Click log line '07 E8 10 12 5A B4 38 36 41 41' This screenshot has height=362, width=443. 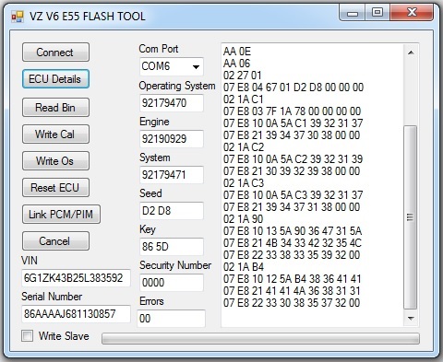tap(293, 279)
